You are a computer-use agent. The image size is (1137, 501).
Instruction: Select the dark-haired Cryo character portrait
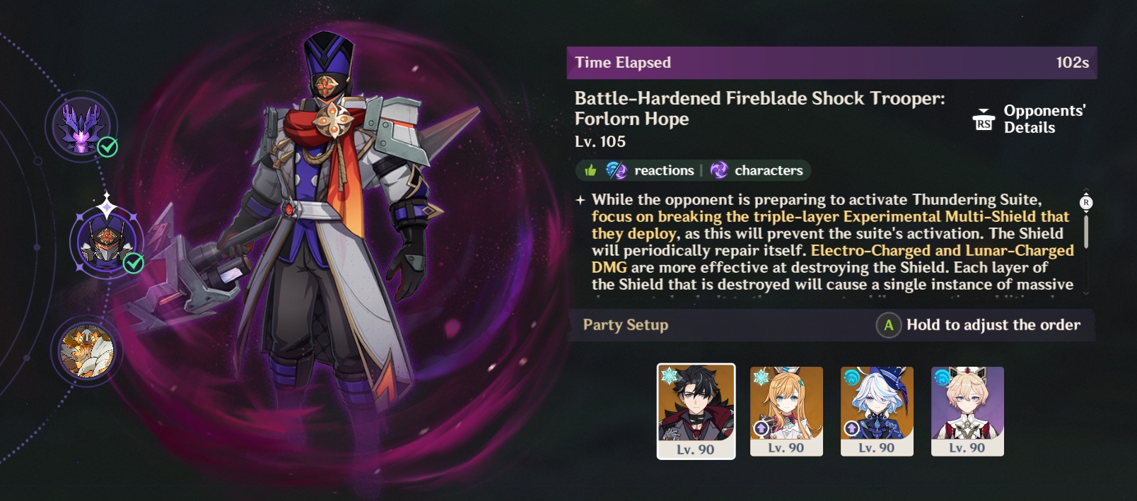[x=696, y=411]
